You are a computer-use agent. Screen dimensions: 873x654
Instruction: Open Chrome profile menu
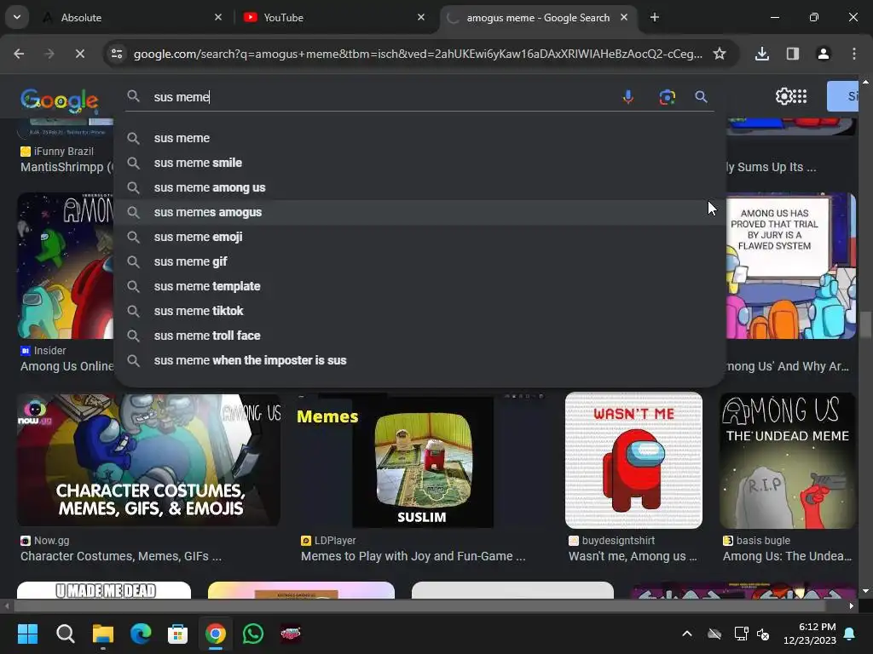click(823, 54)
